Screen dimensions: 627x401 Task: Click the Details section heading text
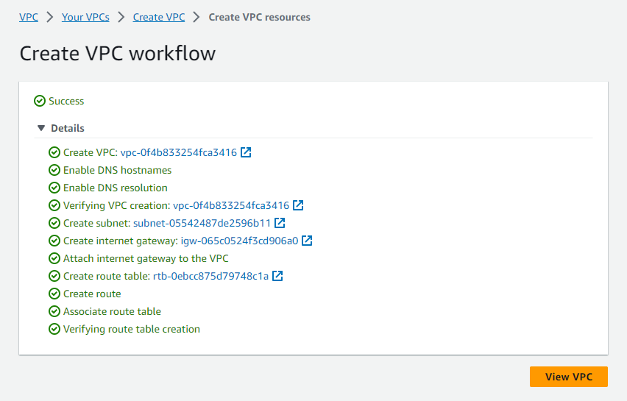pos(68,128)
